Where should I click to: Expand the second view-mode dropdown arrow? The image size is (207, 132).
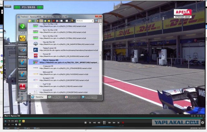point(69,21)
